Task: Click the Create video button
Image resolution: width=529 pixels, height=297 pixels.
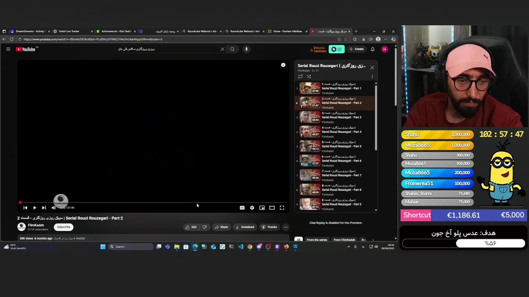Action: (356, 49)
